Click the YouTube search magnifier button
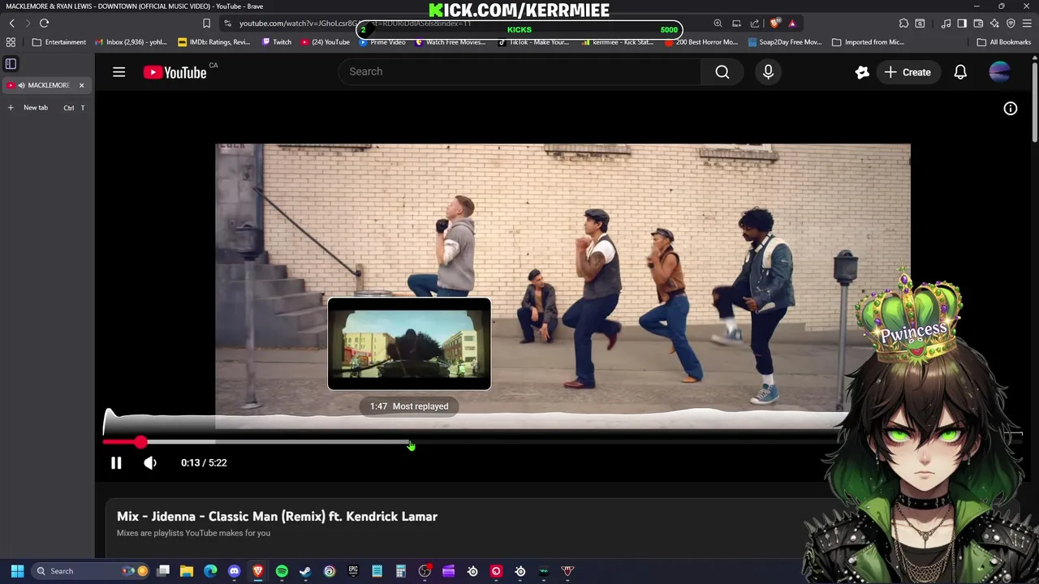The height and width of the screenshot is (584, 1039). pos(722,72)
